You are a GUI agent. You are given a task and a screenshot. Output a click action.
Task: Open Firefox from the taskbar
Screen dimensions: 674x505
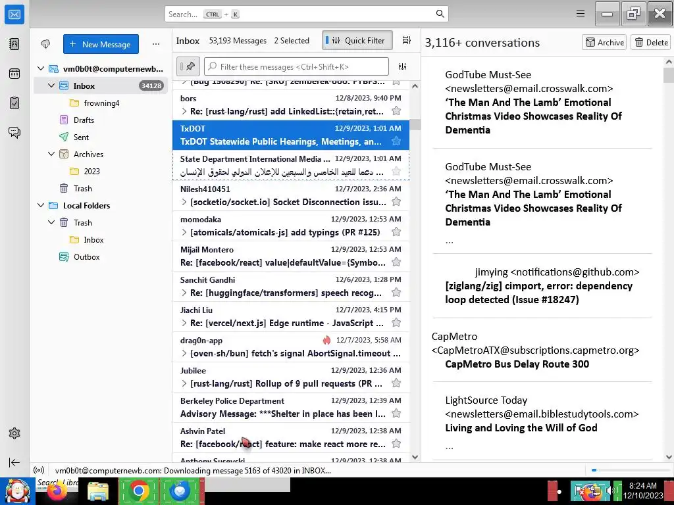[57, 491]
